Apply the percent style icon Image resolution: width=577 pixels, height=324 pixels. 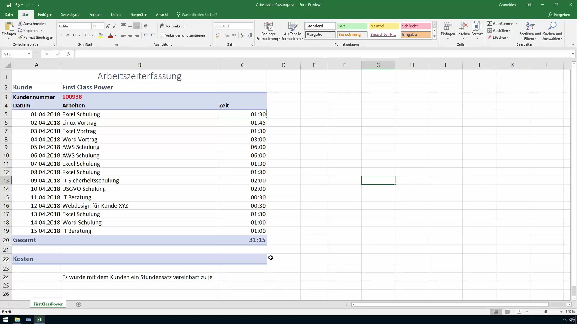tap(227, 35)
